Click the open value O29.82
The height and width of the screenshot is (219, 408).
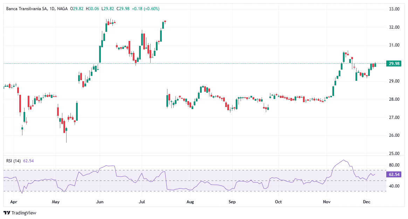click(77, 9)
